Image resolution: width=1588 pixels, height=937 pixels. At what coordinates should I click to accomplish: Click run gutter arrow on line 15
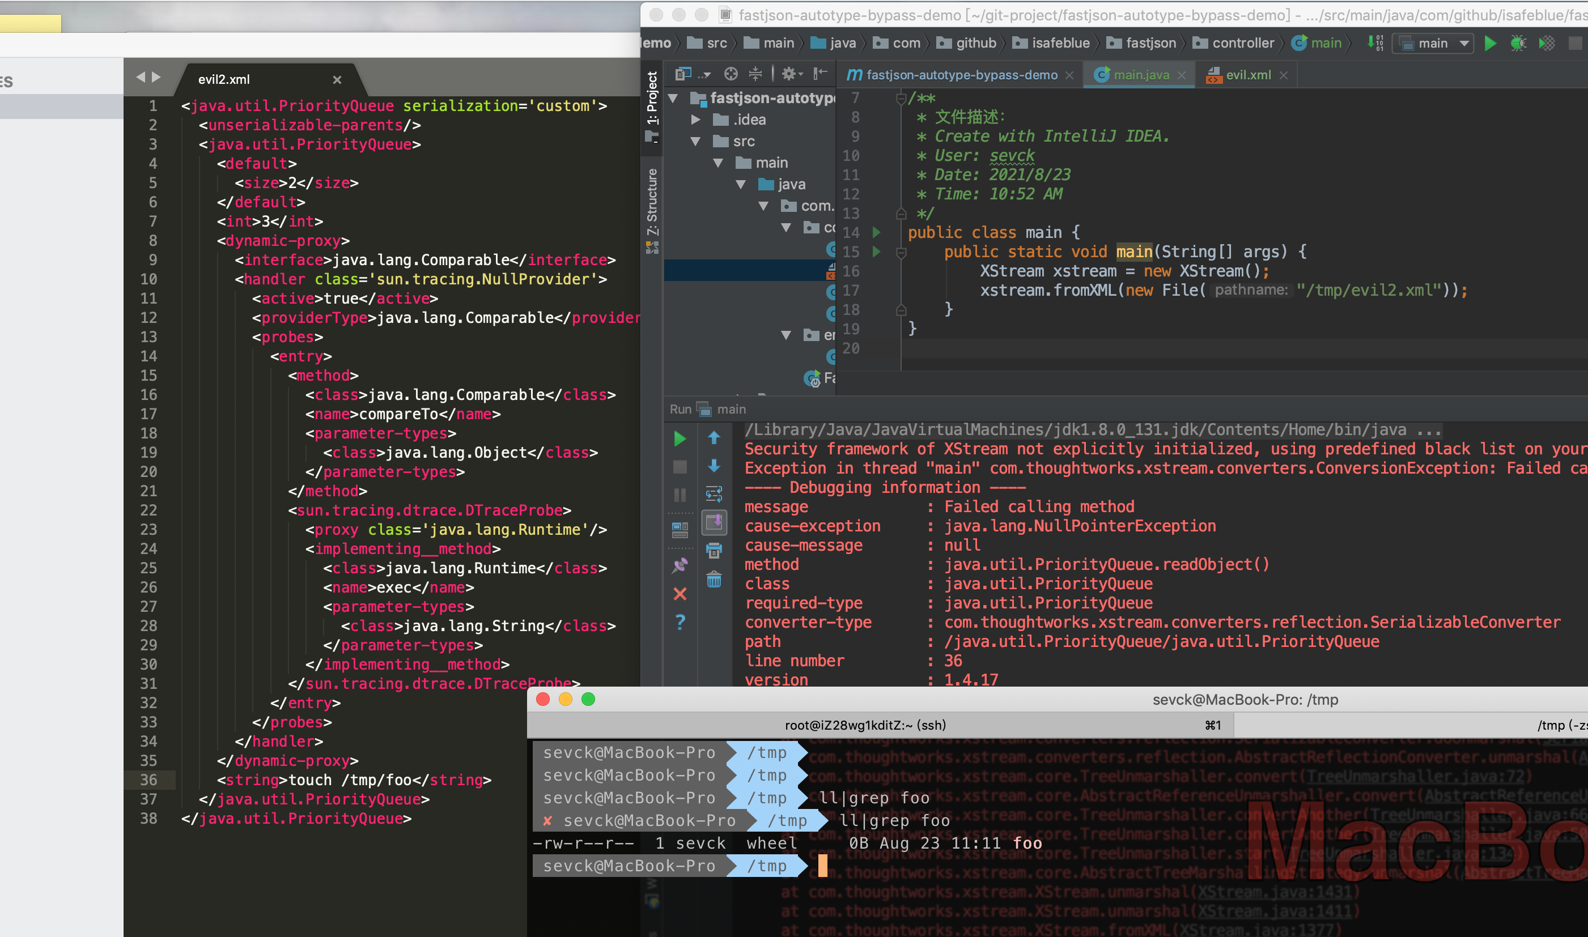(x=876, y=252)
